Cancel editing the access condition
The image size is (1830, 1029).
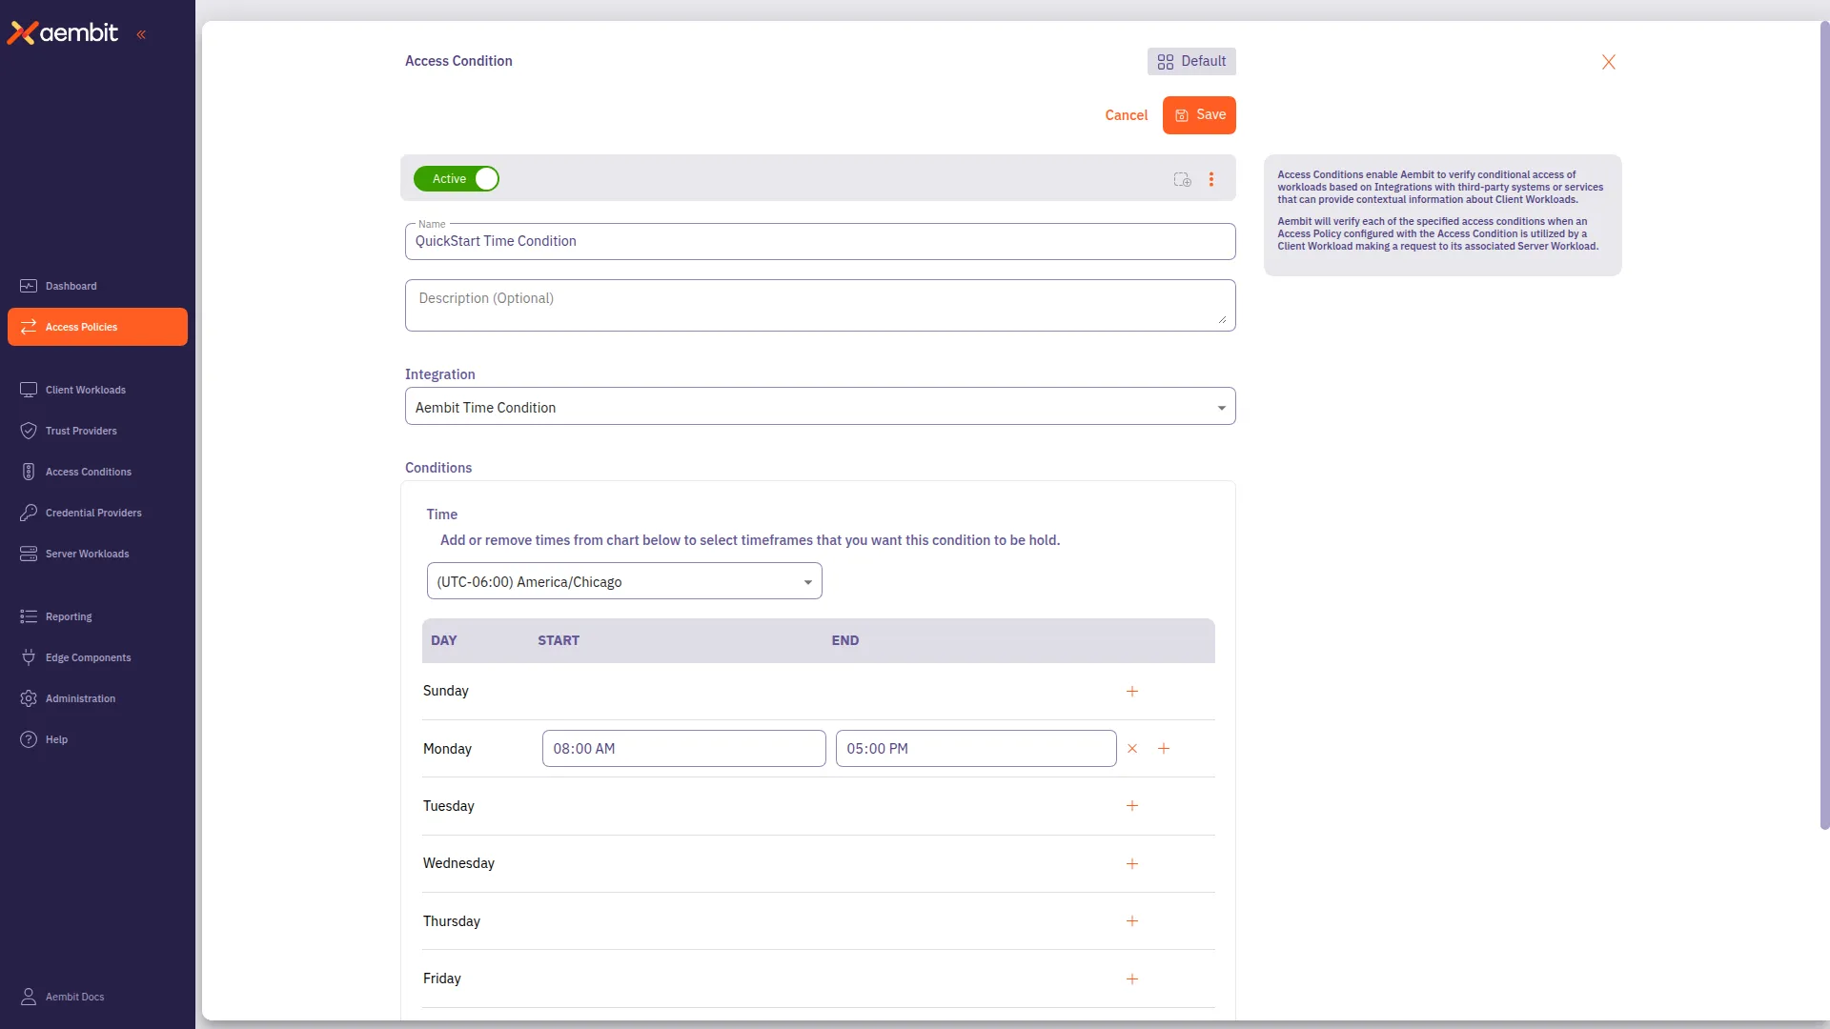pyautogui.click(x=1127, y=115)
